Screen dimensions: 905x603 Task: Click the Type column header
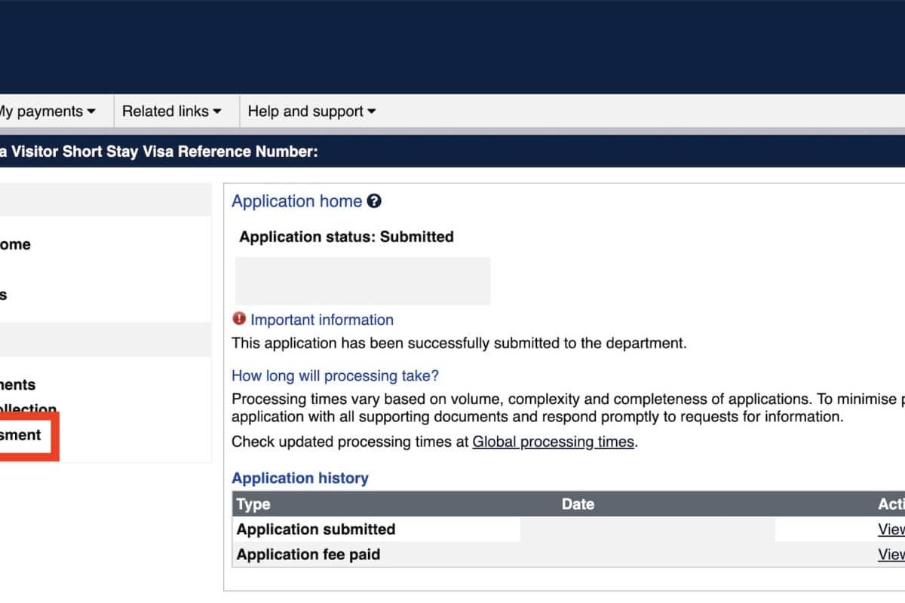pos(253,504)
